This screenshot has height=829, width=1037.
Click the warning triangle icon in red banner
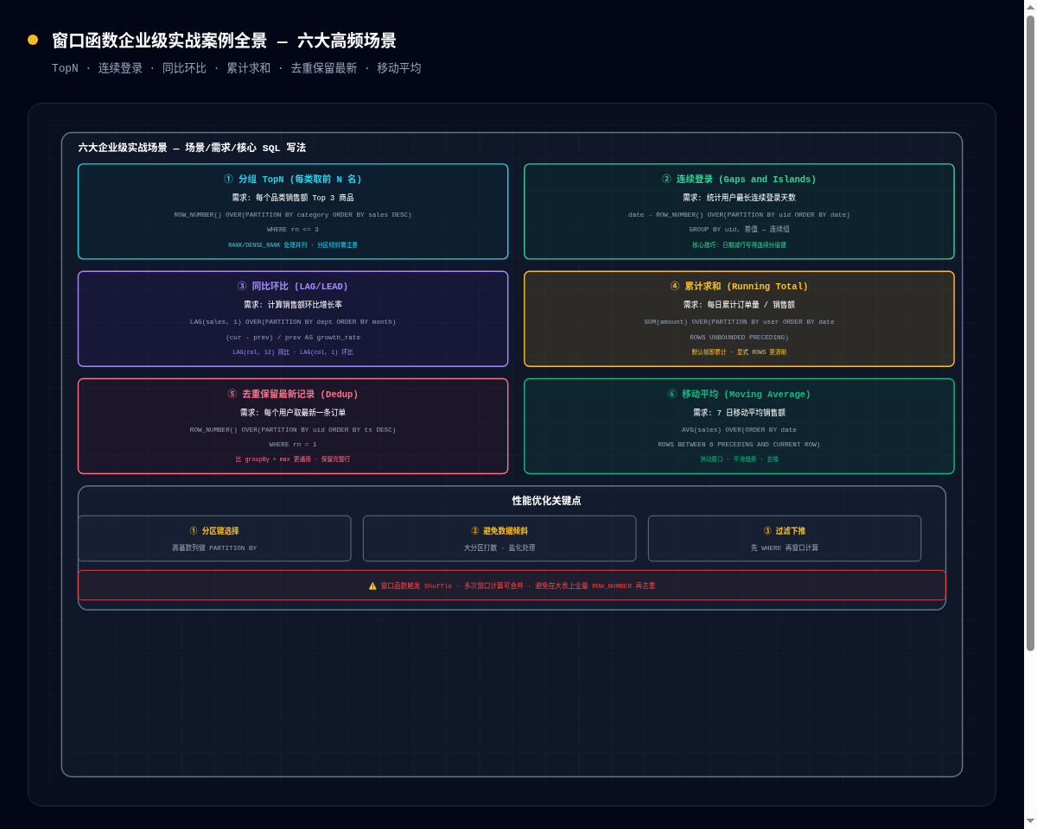(x=372, y=585)
